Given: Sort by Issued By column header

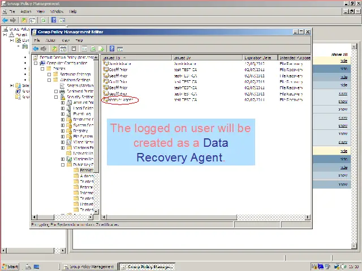Looking at the screenshot, I should point(208,58).
